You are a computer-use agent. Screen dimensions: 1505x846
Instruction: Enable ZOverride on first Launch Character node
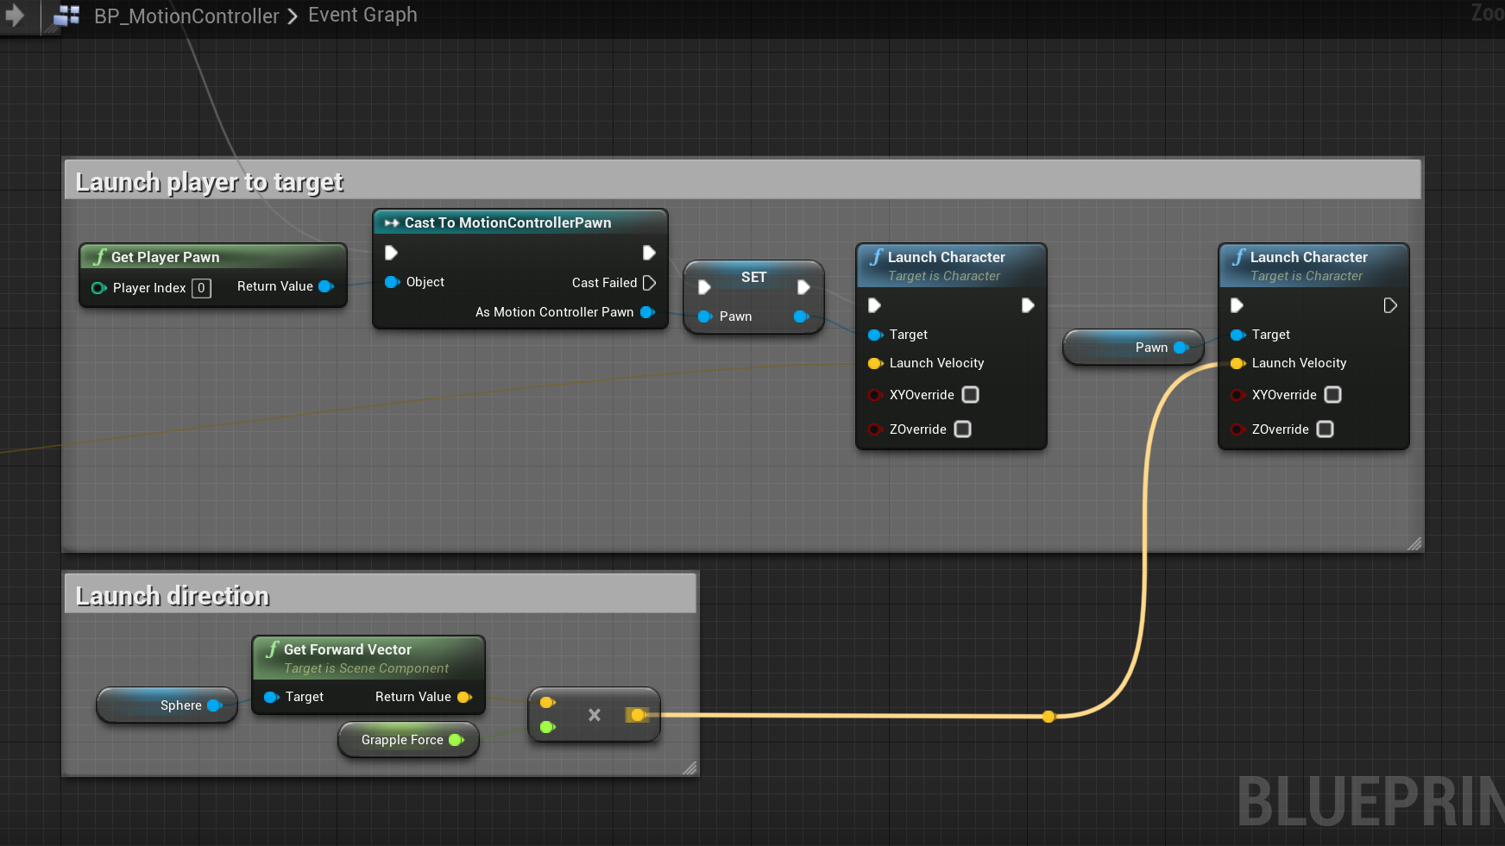[x=963, y=429]
